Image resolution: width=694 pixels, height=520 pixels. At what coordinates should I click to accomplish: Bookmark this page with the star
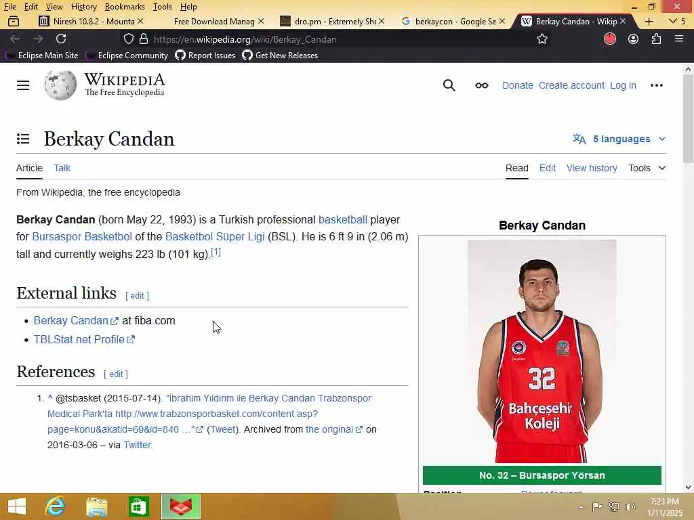542,39
